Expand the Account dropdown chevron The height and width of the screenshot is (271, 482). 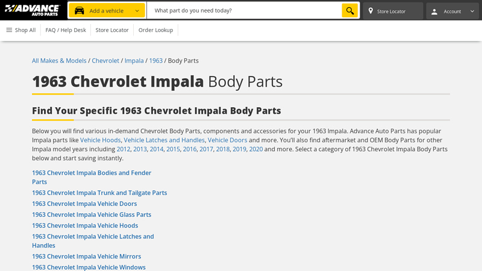click(472, 11)
